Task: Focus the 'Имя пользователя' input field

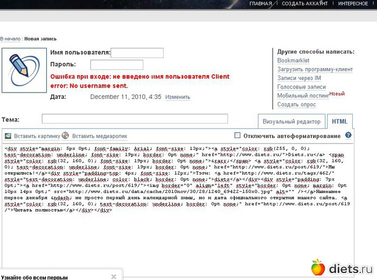Action: click(x=137, y=53)
